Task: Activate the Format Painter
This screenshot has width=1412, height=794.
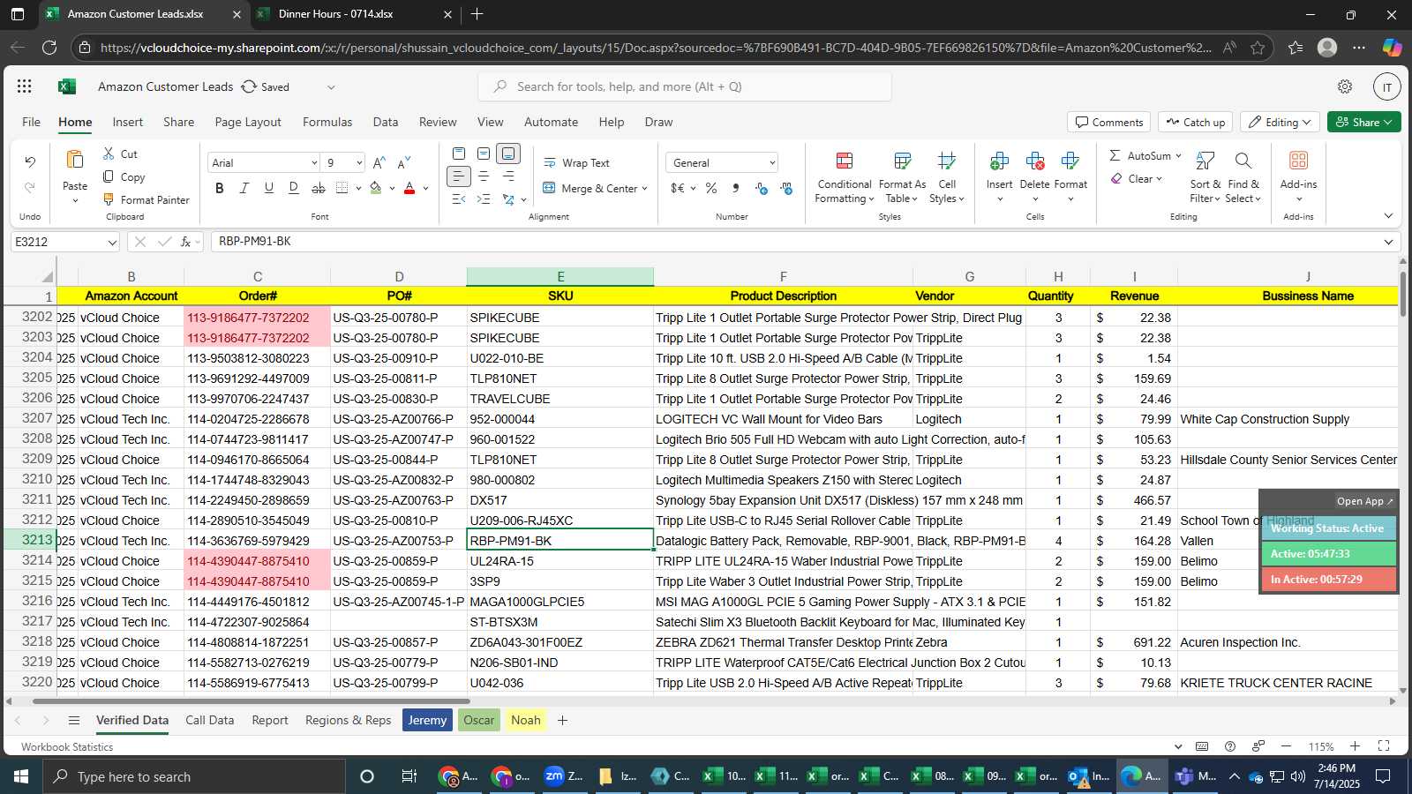Action: click(146, 199)
